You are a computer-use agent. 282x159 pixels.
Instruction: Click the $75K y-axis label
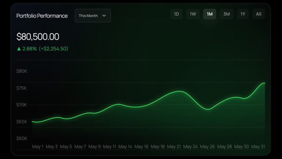coord(22,88)
